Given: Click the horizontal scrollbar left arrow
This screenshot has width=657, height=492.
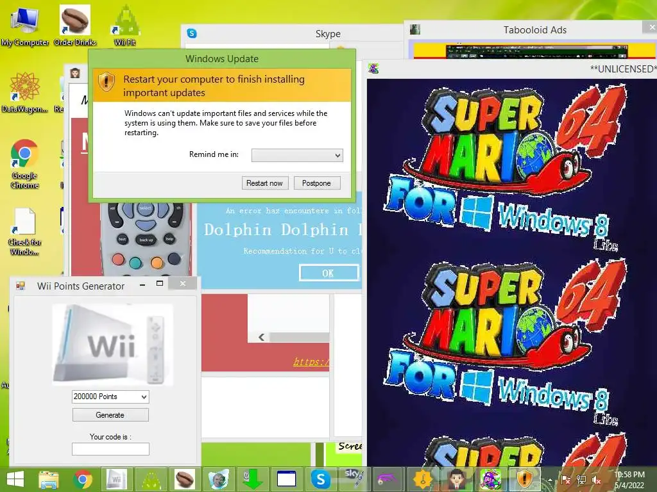Looking at the screenshot, I should point(262,337).
